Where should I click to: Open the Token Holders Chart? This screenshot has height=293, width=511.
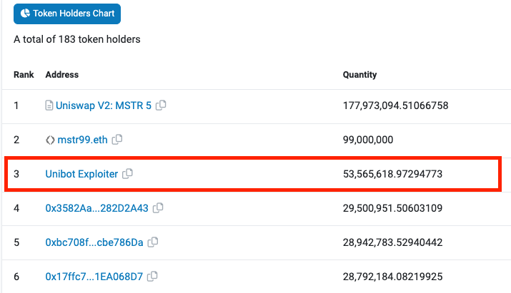click(x=67, y=14)
